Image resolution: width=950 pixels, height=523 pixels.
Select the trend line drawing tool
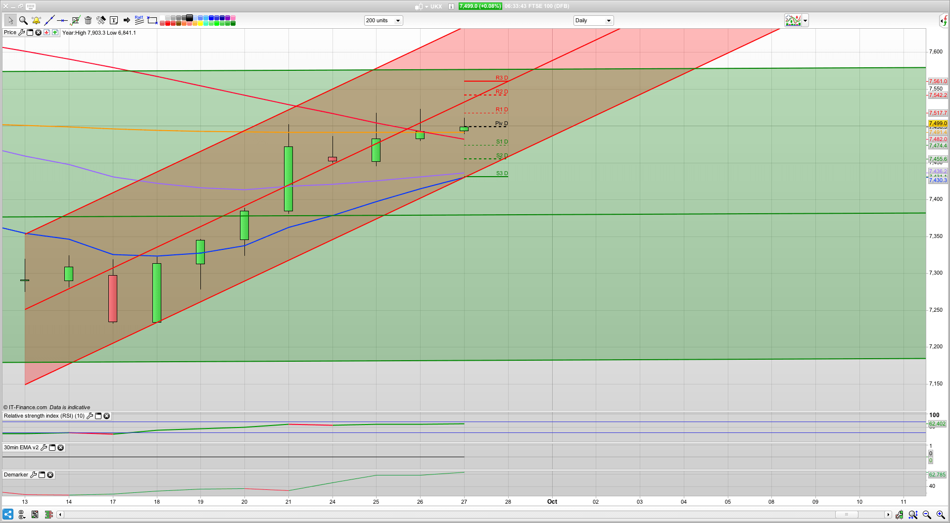point(49,20)
